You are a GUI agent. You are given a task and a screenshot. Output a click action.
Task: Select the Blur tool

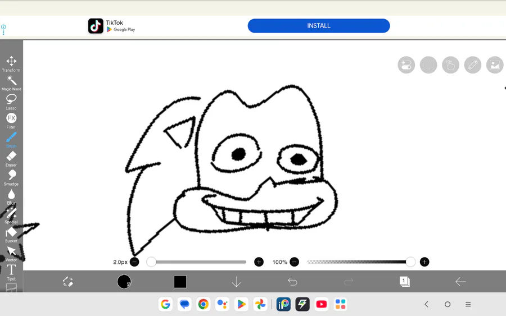pos(11,197)
